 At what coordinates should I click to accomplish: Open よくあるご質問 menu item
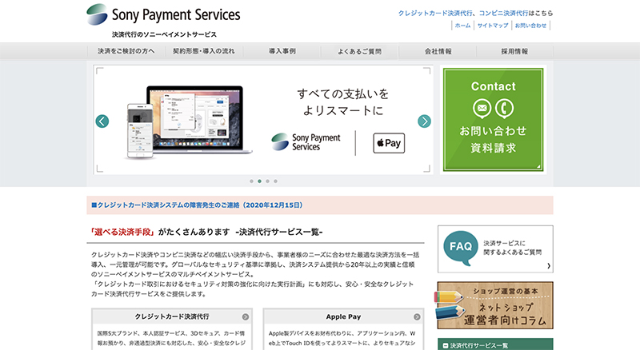tap(359, 51)
